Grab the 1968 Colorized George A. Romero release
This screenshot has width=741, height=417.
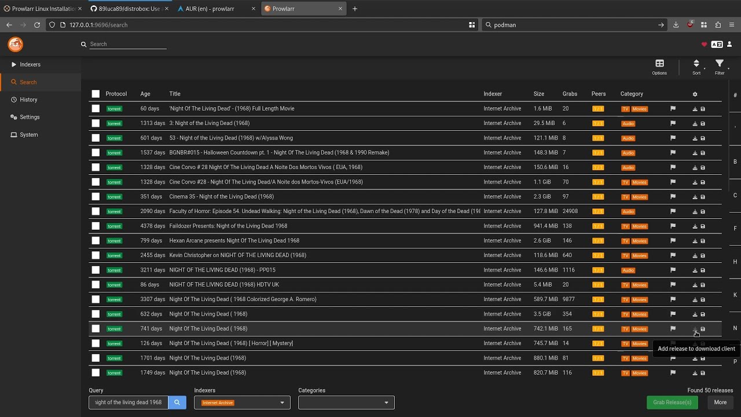click(x=695, y=299)
